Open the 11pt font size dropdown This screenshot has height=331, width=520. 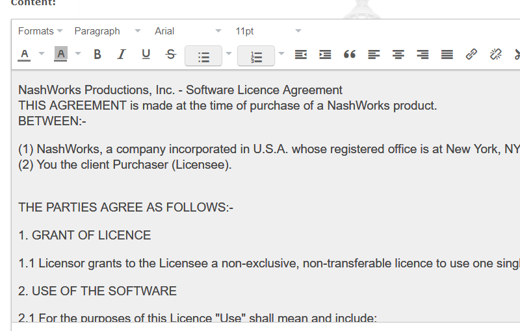coord(268,31)
